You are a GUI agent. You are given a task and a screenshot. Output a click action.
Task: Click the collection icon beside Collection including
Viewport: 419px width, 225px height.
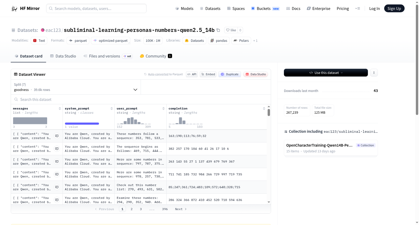click(x=286, y=132)
